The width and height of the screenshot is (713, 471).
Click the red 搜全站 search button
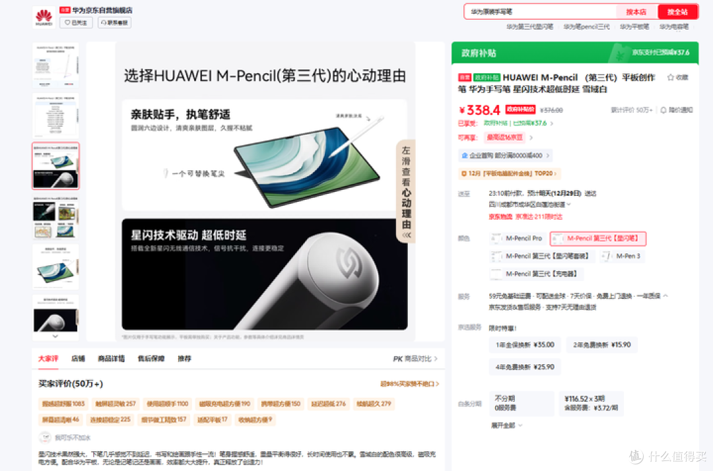tap(677, 12)
